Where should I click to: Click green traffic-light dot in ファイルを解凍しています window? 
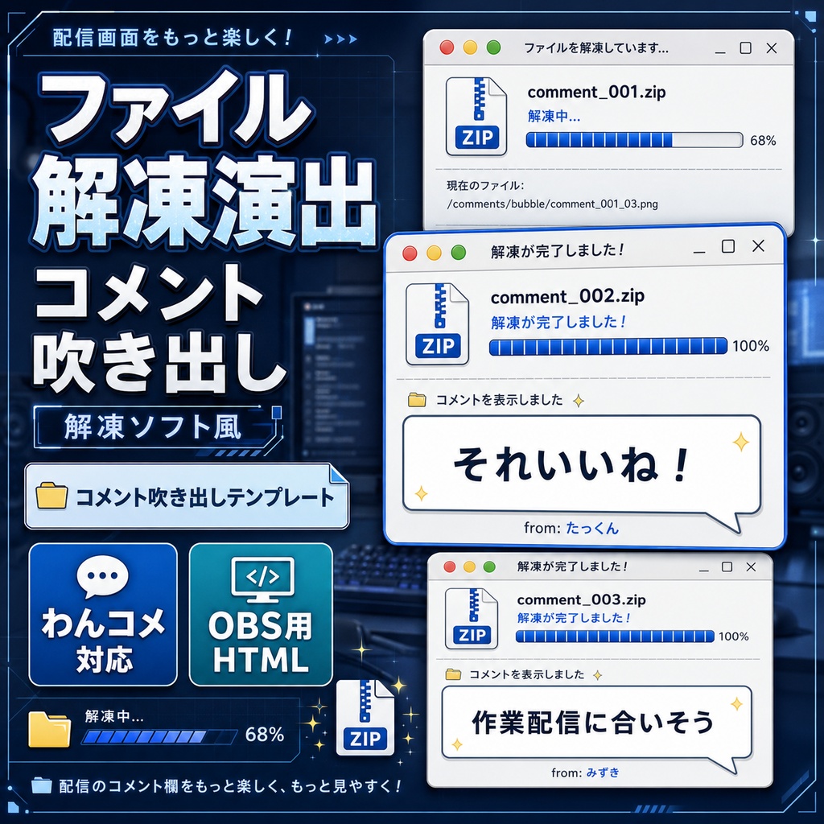point(493,47)
